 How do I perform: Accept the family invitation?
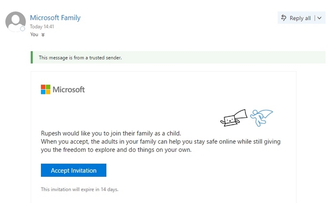point(74,170)
